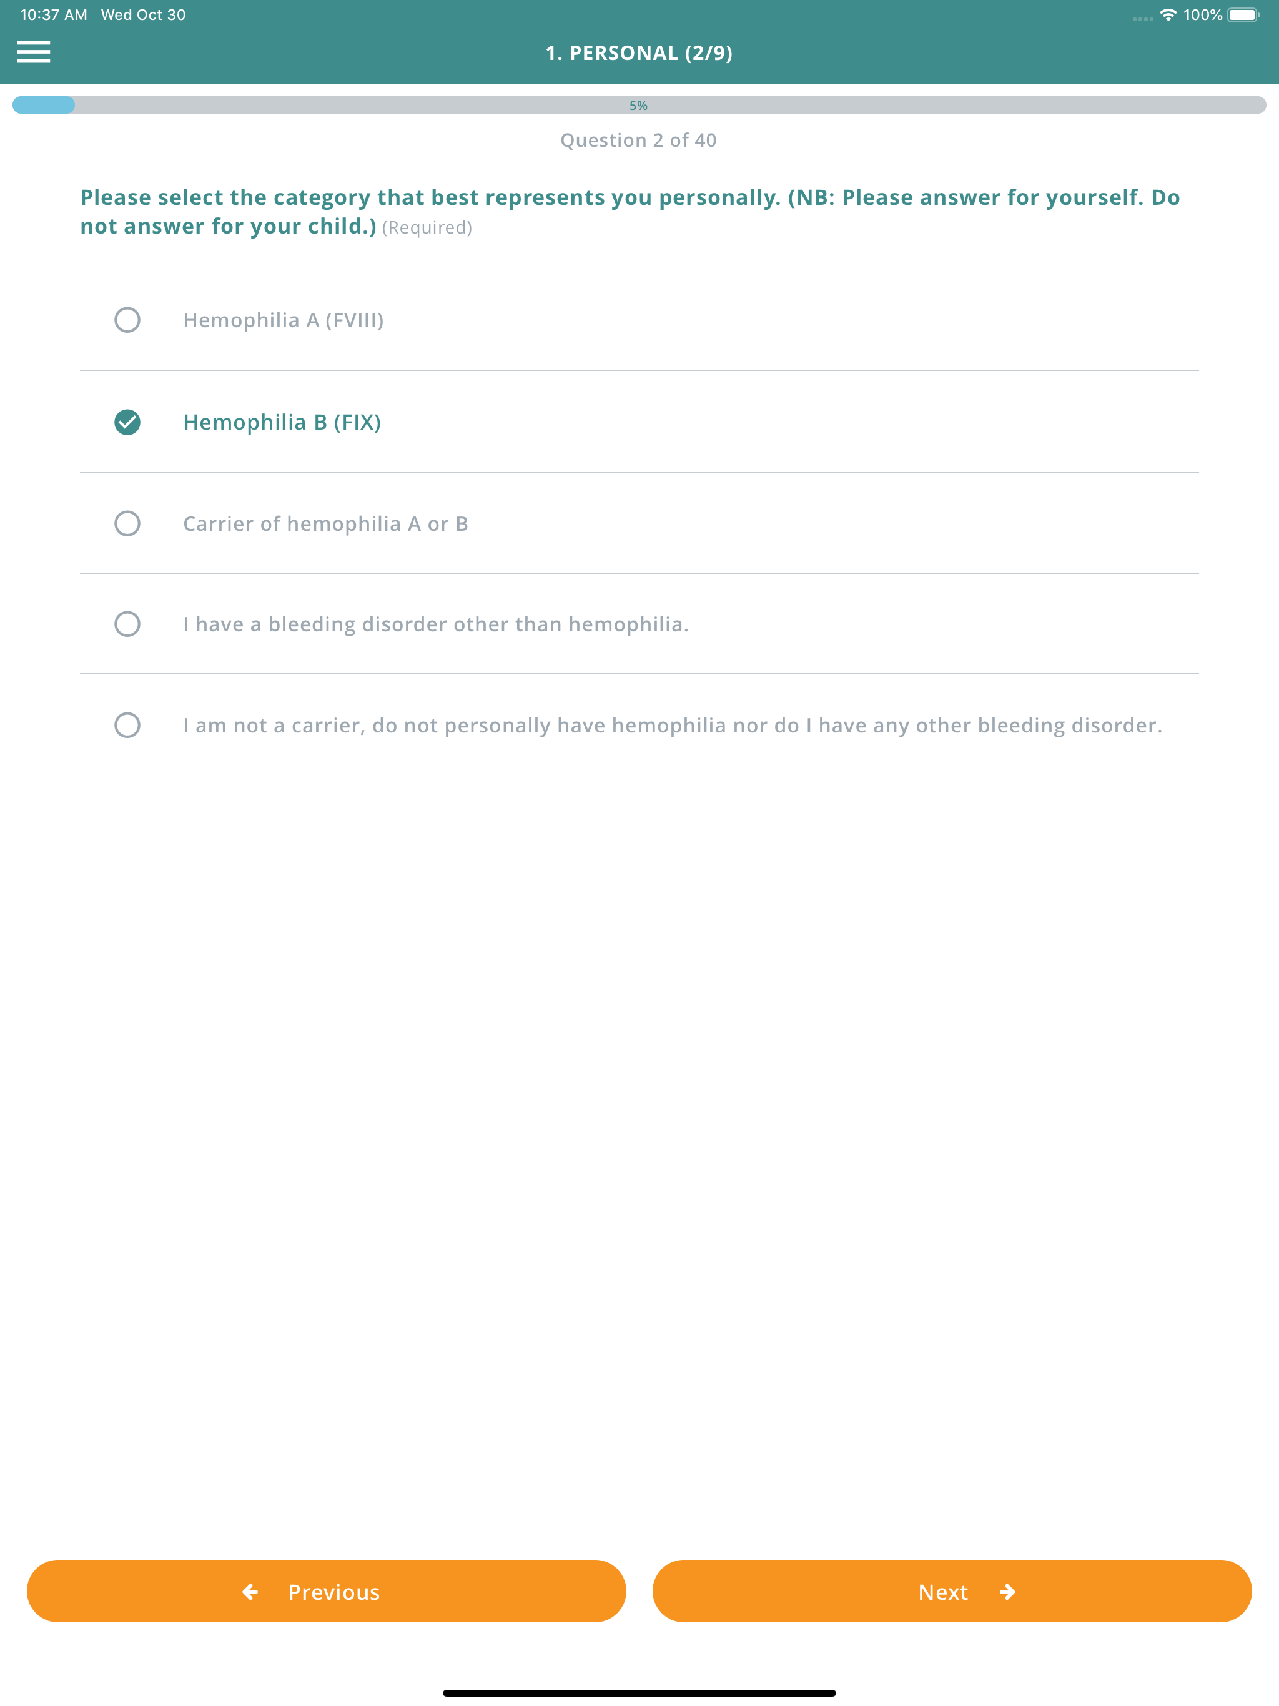Tap the status bar clock showing 10:37 AM
The width and height of the screenshot is (1279, 1706).
point(54,14)
